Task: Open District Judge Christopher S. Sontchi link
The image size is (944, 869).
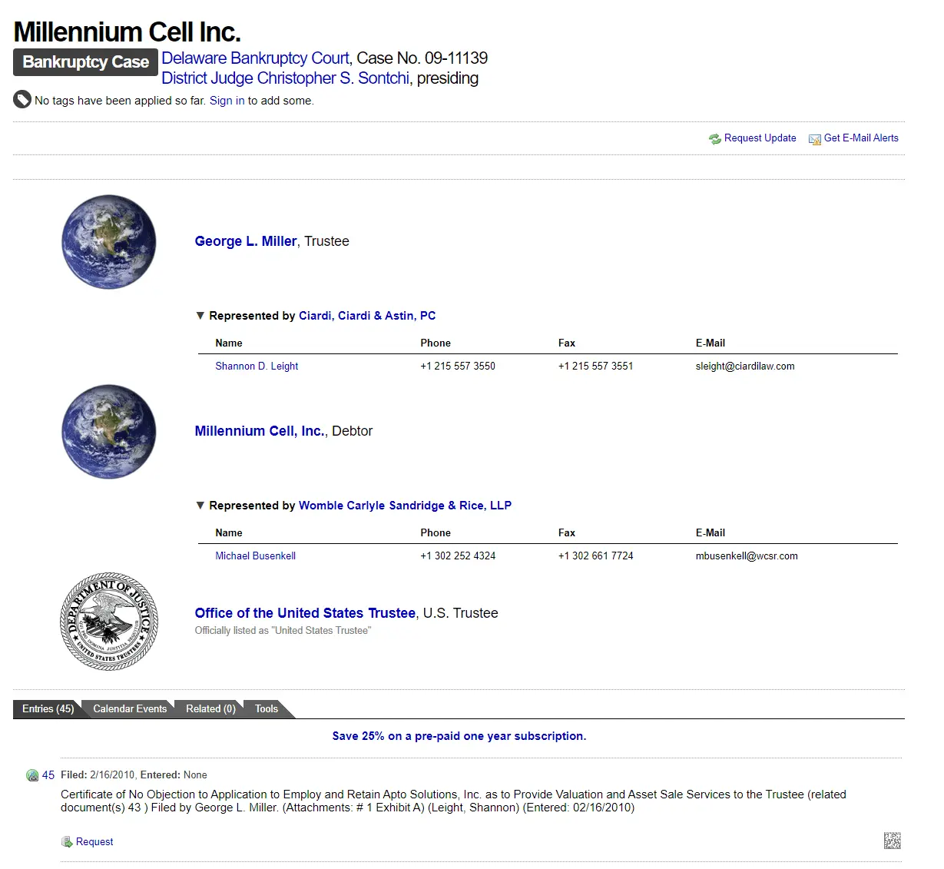Action: (285, 78)
